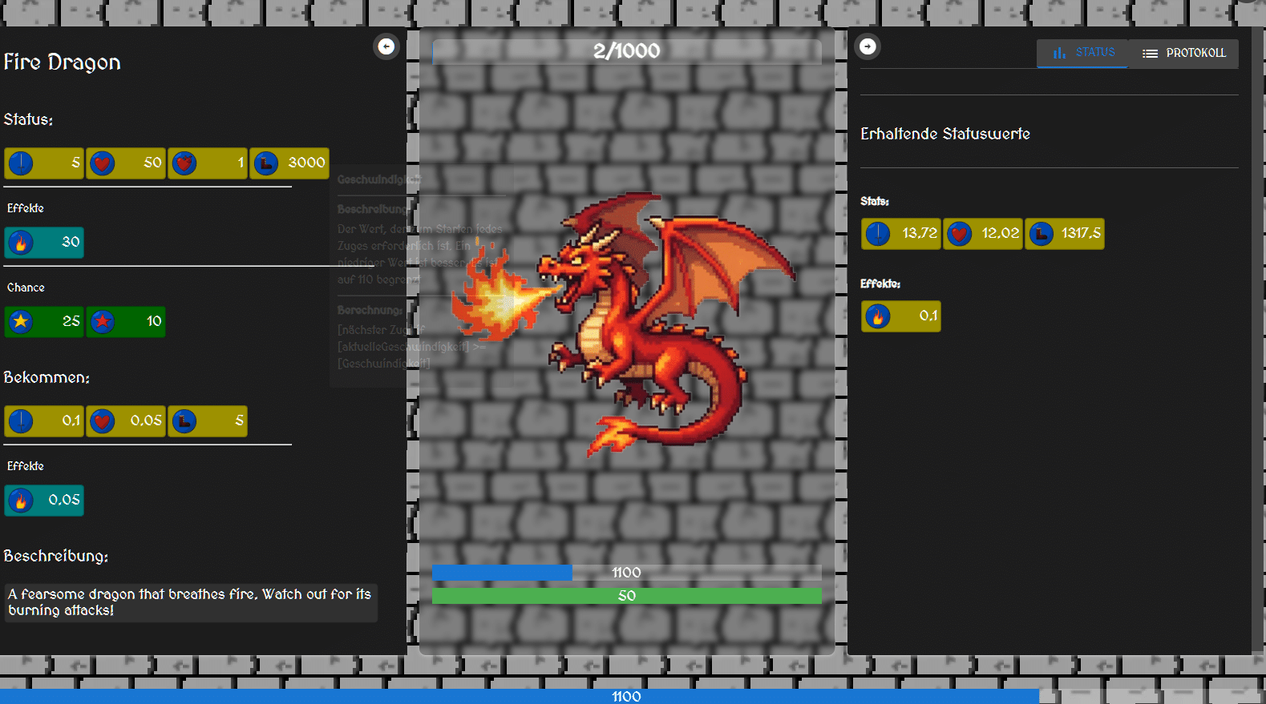Click the value "3000" in Status row
Screen dimensions: 1266x704
click(x=307, y=163)
